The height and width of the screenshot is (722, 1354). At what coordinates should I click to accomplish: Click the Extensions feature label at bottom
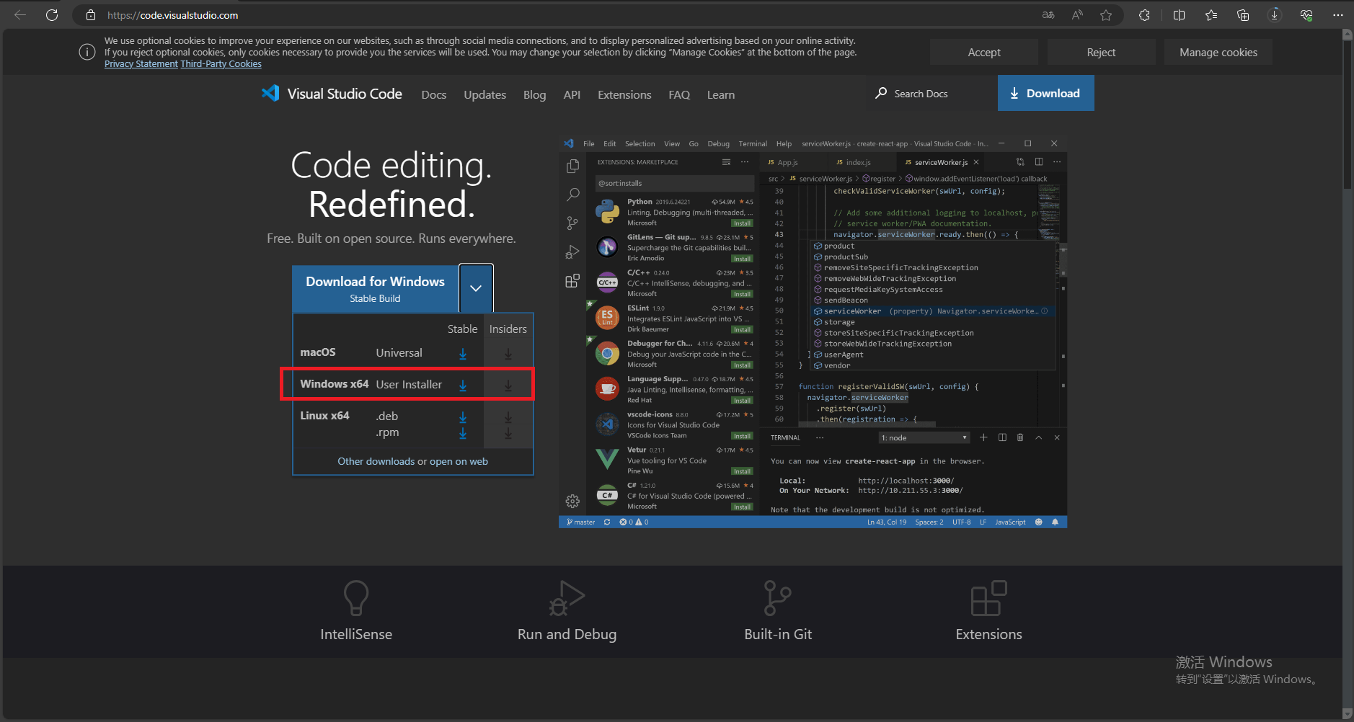pyautogui.click(x=988, y=634)
